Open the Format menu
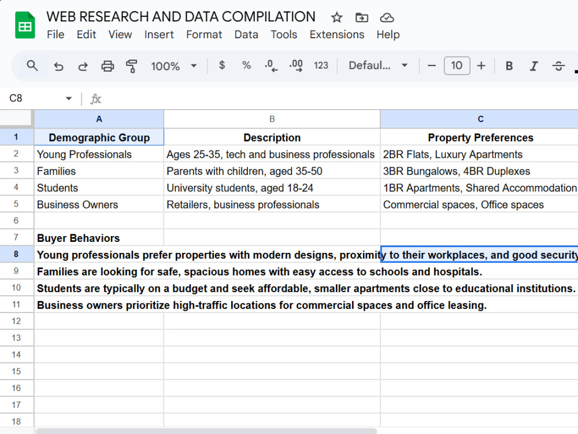The height and width of the screenshot is (434, 578). (204, 34)
